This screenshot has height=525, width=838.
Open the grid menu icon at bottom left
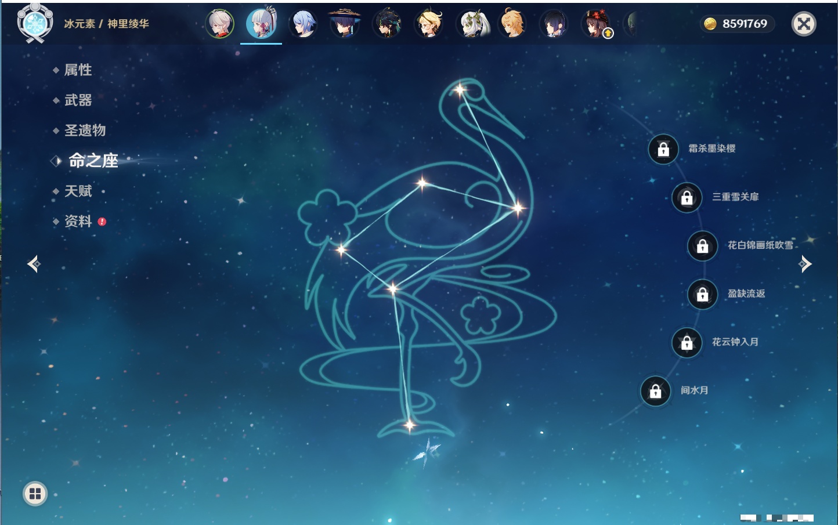(x=35, y=494)
